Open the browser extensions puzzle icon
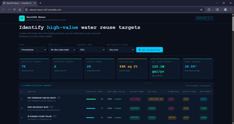Image resolution: width=234 pixels, height=124 pixels. pos(209,10)
